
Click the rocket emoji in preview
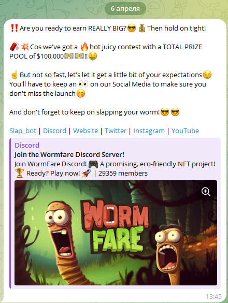[87, 173]
